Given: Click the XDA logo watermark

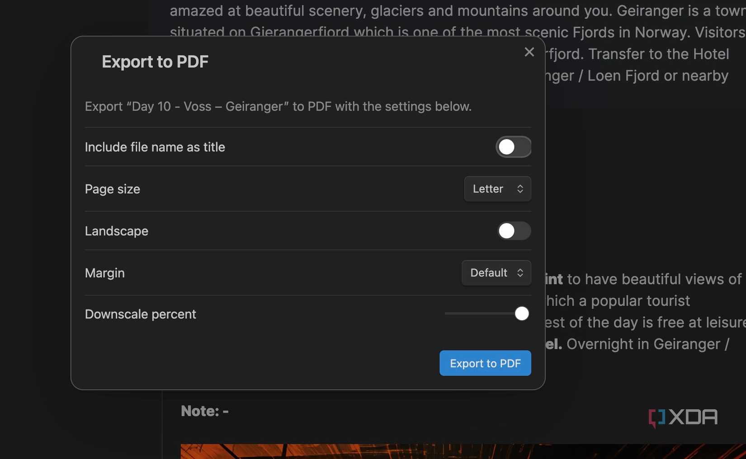Looking at the screenshot, I should 683,417.
